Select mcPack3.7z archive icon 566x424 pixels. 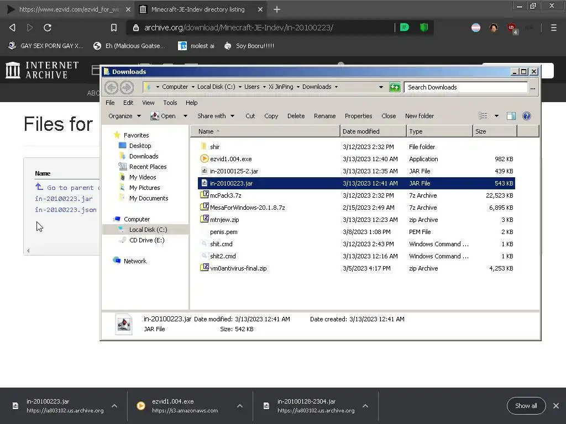(205, 195)
